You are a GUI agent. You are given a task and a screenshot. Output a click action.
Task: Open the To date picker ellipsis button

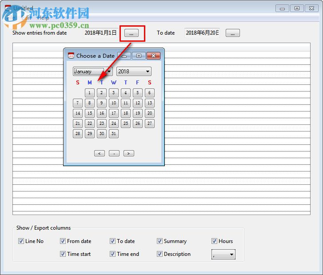pos(232,33)
